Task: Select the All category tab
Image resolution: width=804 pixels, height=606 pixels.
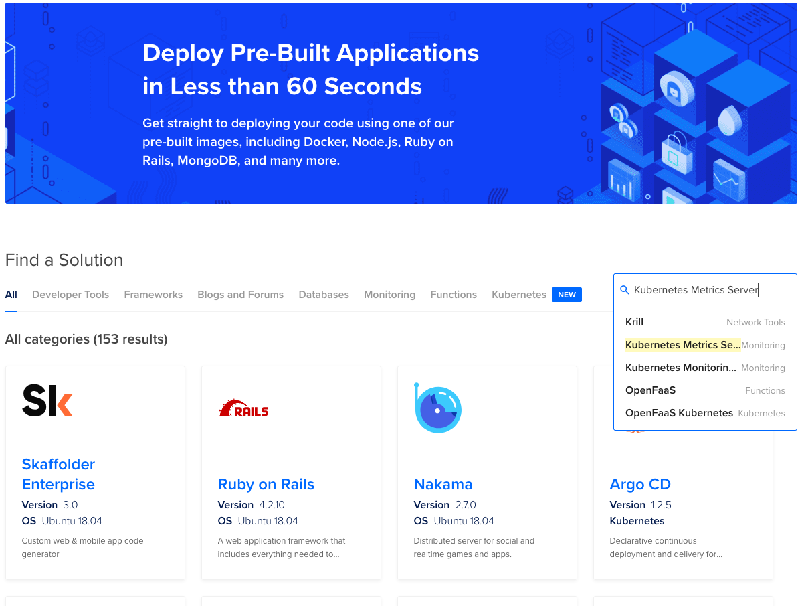Action: 11,295
